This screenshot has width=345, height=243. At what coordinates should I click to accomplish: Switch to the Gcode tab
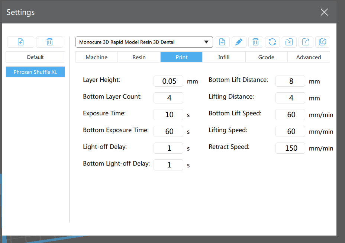coord(266,57)
